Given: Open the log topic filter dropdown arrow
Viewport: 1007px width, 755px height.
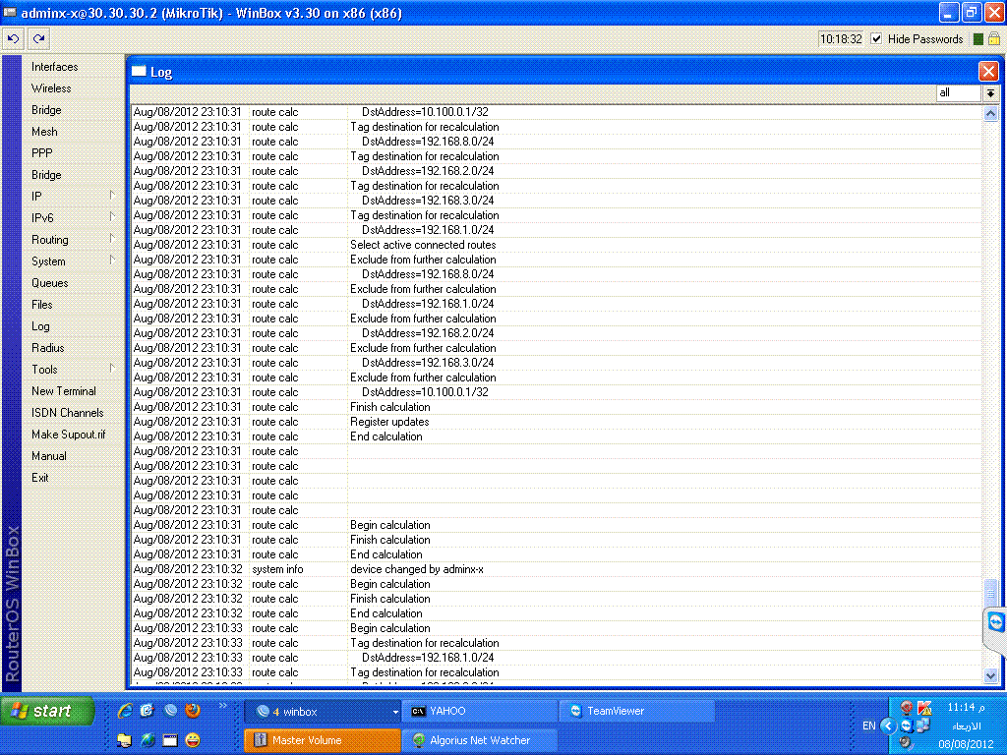Looking at the screenshot, I should pos(990,93).
